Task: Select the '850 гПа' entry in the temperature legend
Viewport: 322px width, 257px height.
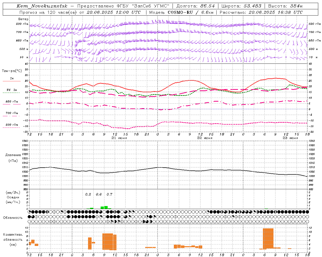Action: [x=12, y=102]
